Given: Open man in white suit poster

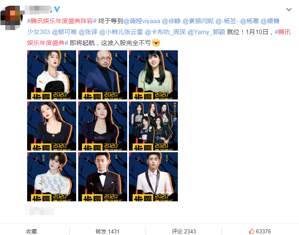Looking at the screenshot, I should [153, 177].
